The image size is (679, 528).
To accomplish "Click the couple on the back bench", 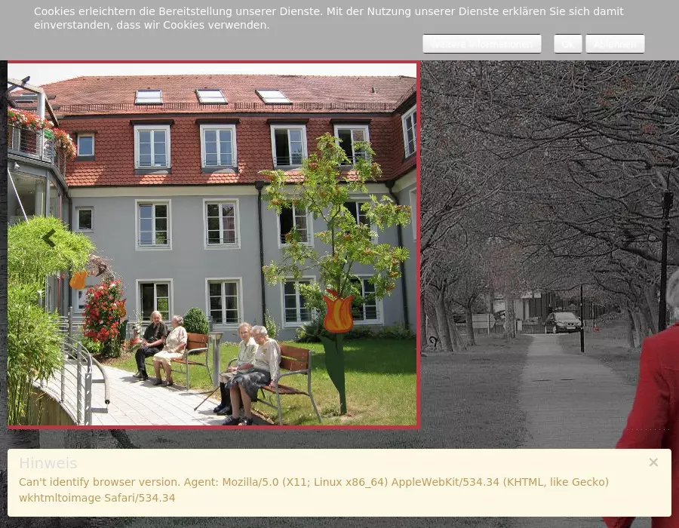I will (x=161, y=343).
